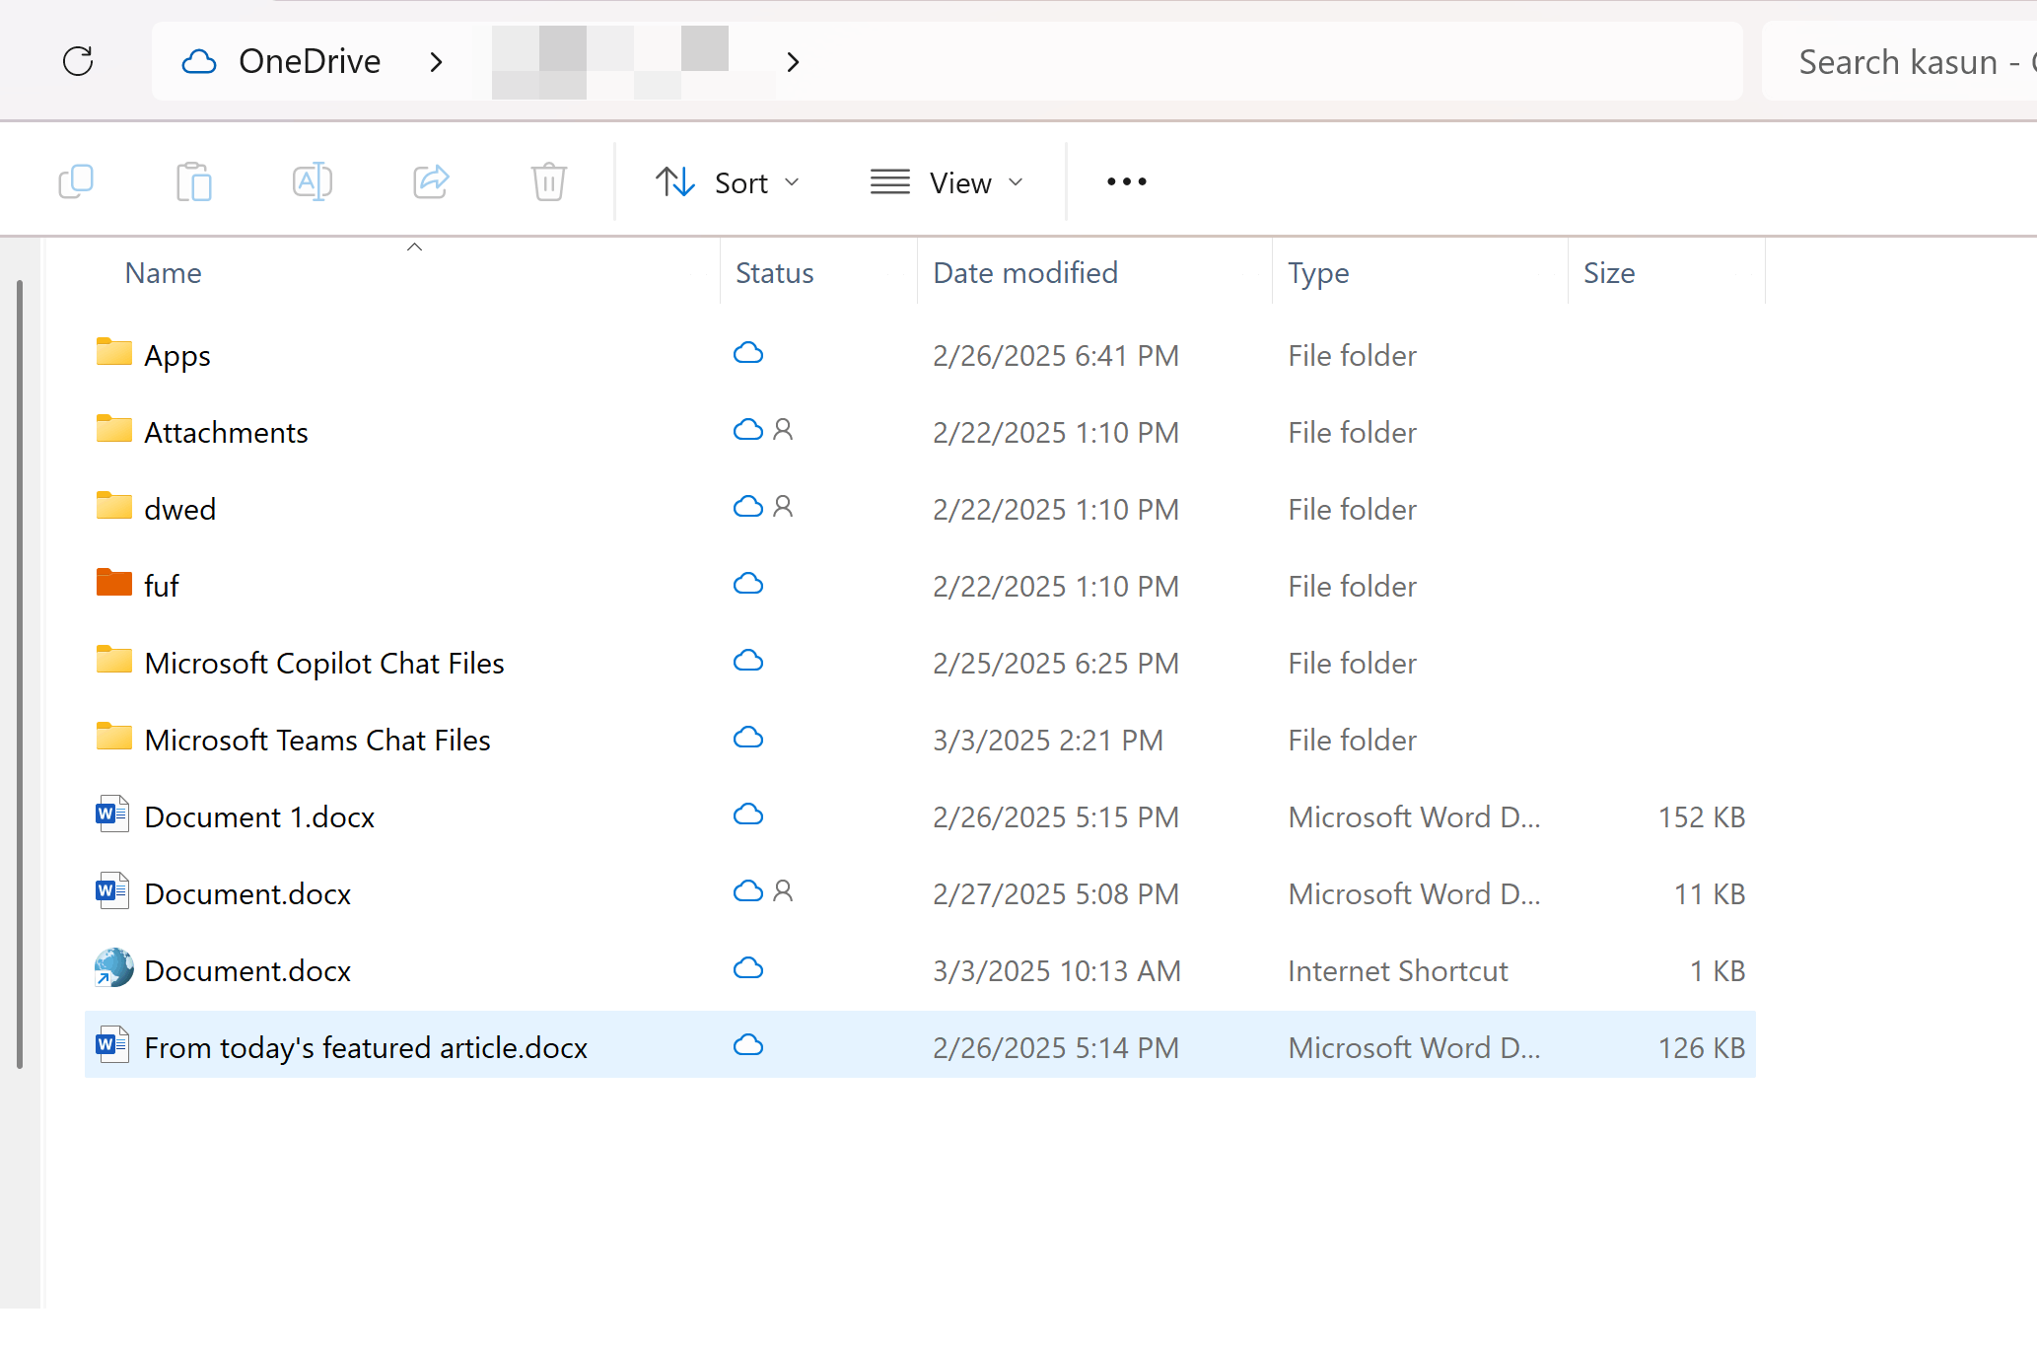
Task: Expand the breadcrumb chevron after OneDrive
Action: pyautogui.click(x=437, y=61)
